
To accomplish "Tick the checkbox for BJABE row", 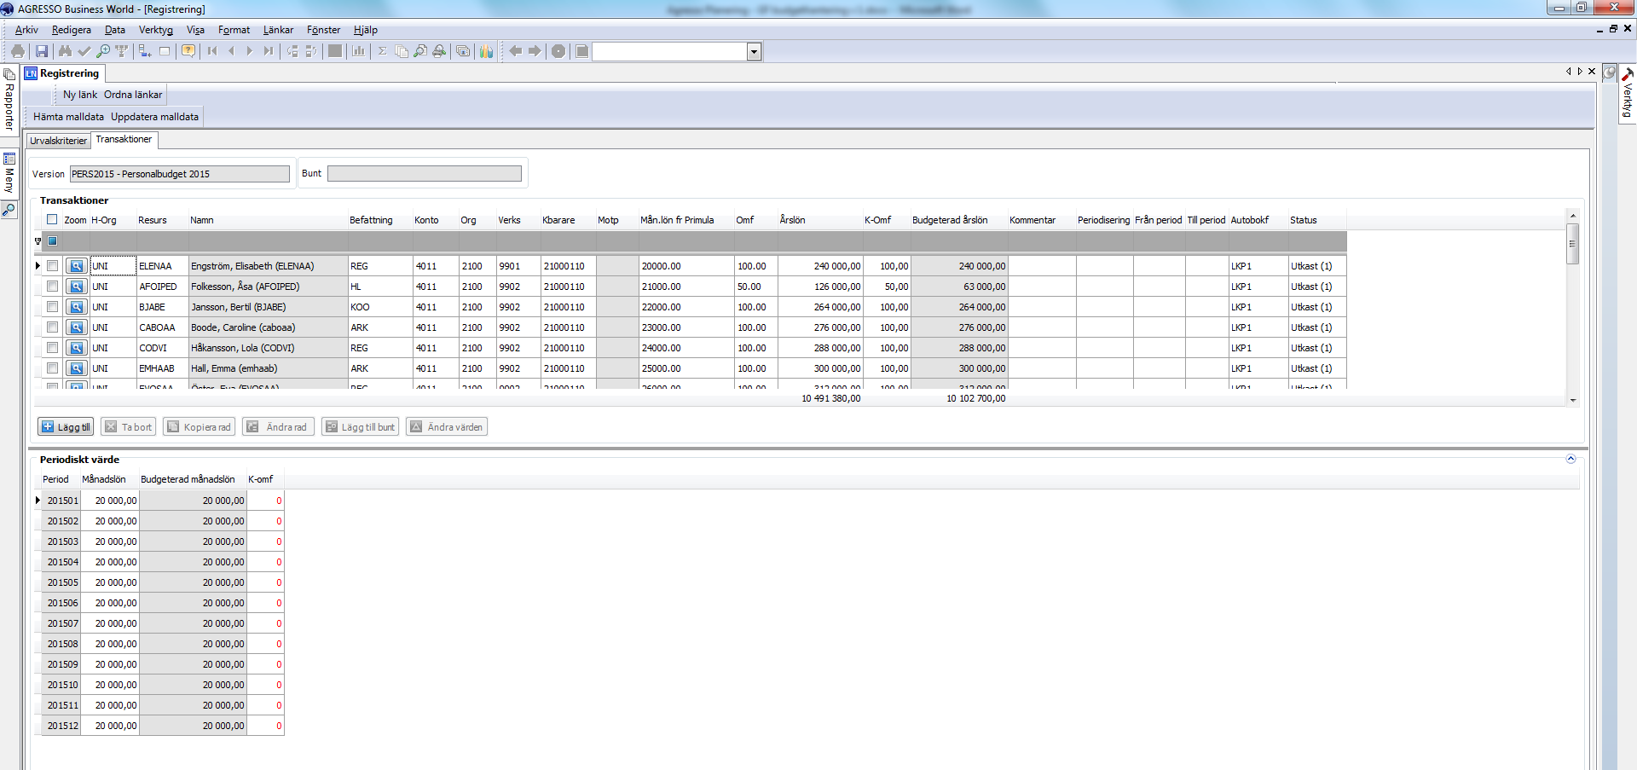I will coord(52,307).
